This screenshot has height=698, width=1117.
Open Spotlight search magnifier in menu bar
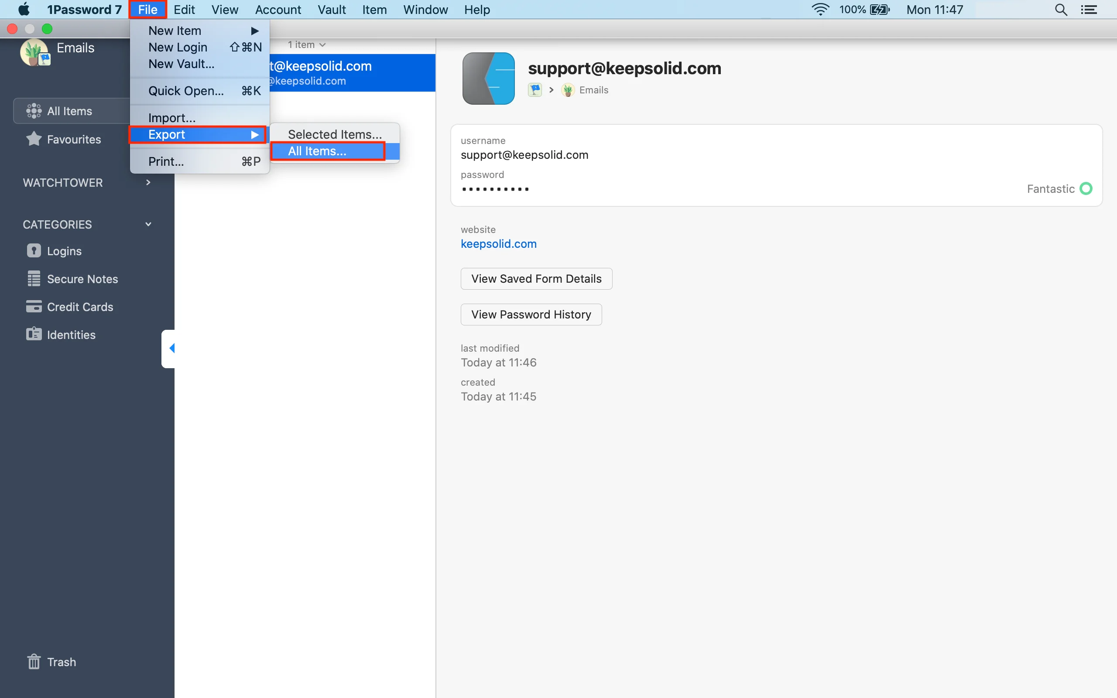pyautogui.click(x=1061, y=10)
